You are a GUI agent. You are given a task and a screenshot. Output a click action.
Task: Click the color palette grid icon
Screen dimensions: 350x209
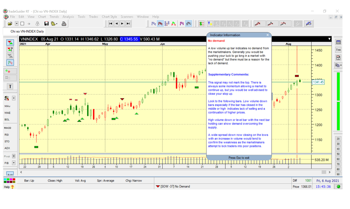point(9,181)
